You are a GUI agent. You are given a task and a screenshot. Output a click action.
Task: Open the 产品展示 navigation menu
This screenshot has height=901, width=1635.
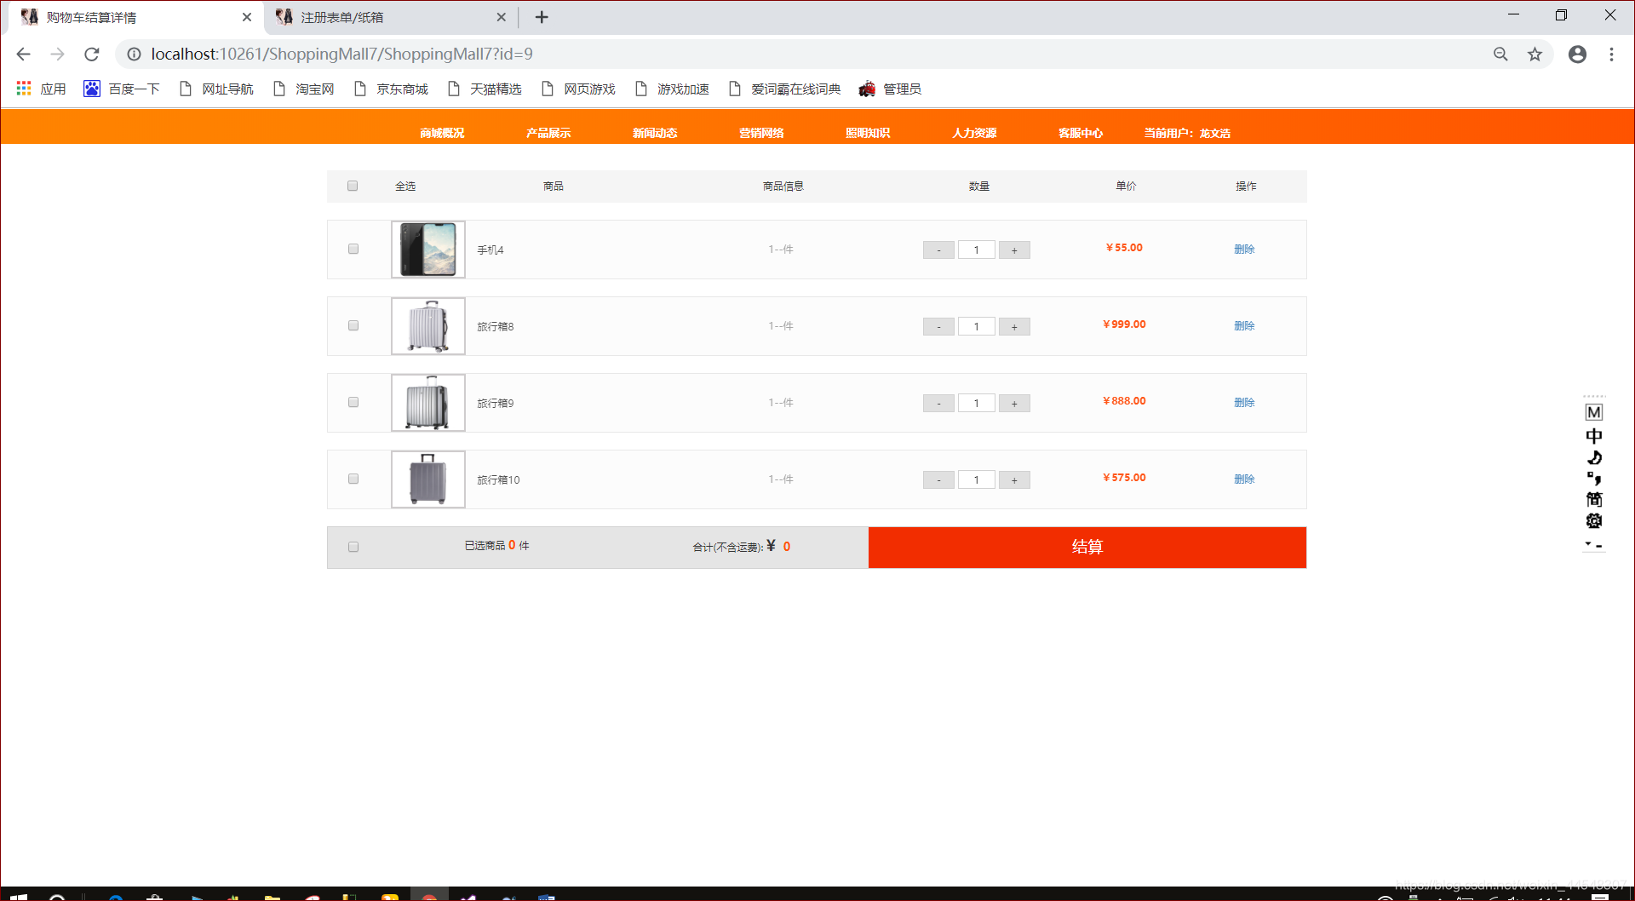pos(548,132)
